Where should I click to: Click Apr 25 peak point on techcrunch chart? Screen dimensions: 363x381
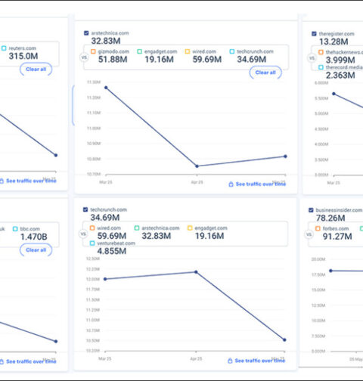pos(196,272)
